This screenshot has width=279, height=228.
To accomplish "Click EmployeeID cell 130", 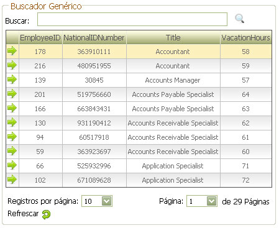I will [x=40, y=123].
